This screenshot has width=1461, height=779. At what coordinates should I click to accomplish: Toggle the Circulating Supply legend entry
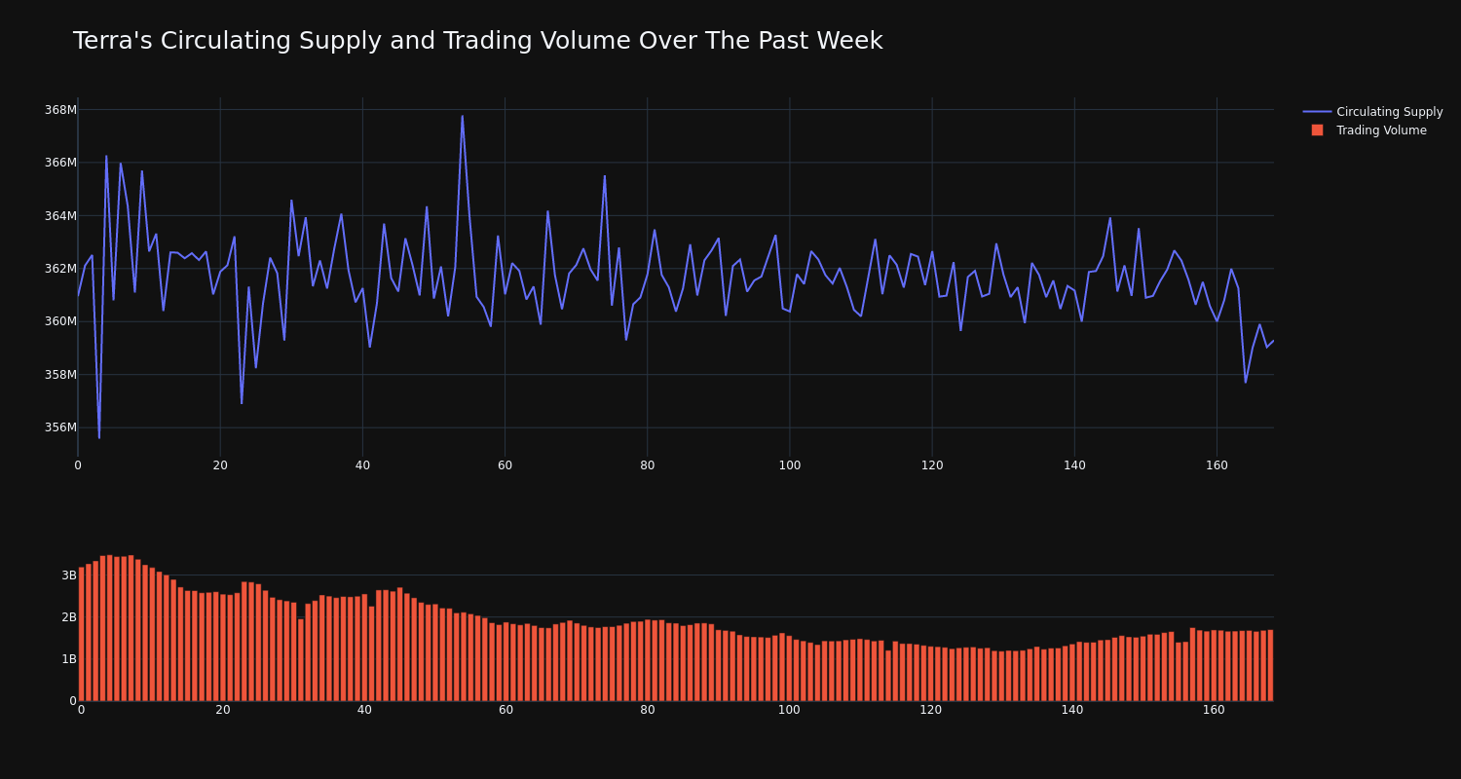1372,112
